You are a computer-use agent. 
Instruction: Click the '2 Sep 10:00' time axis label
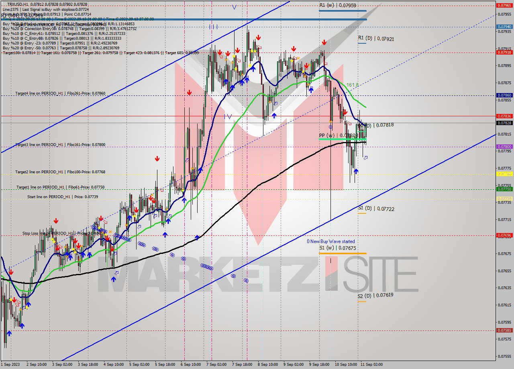(36, 365)
